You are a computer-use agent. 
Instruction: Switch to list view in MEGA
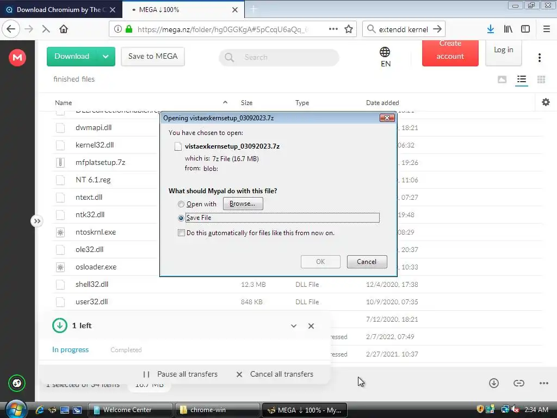[522, 79]
